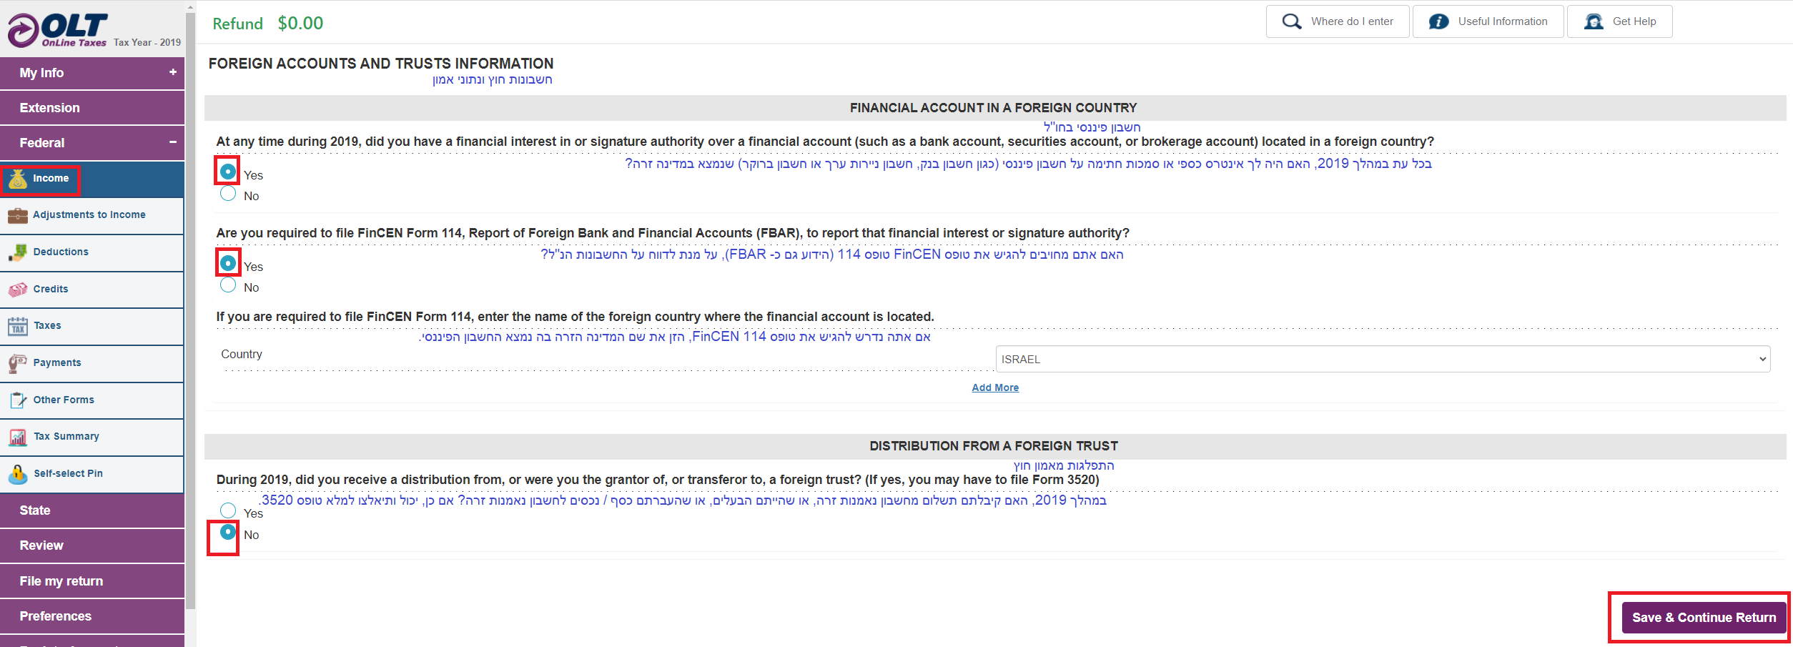Go to Payments page
This screenshot has width=1793, height=647.
click(92, 363)
